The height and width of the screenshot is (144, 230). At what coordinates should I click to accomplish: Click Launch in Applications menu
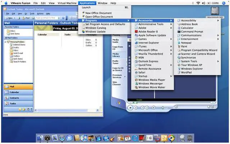point(105,8)
